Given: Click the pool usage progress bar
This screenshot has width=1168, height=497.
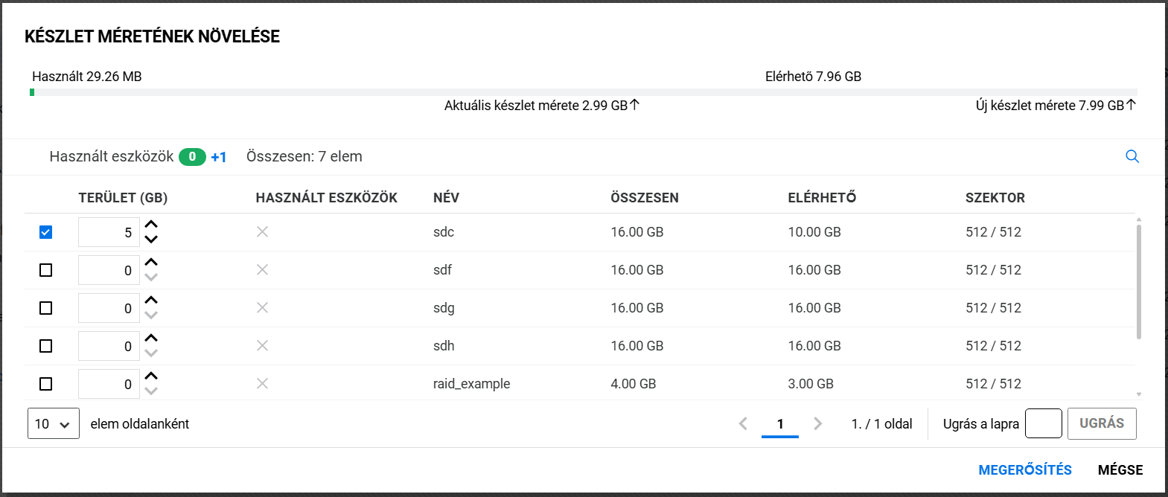Looking at the screenshot, I should [584, 92].
